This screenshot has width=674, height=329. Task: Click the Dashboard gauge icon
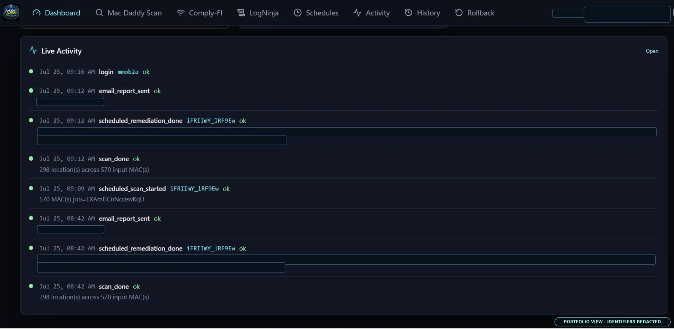click(x=36, y=13)
